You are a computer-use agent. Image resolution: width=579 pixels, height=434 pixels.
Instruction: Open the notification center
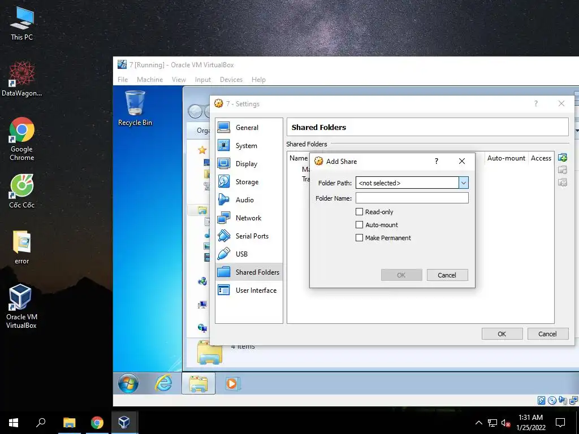[560, 423]
